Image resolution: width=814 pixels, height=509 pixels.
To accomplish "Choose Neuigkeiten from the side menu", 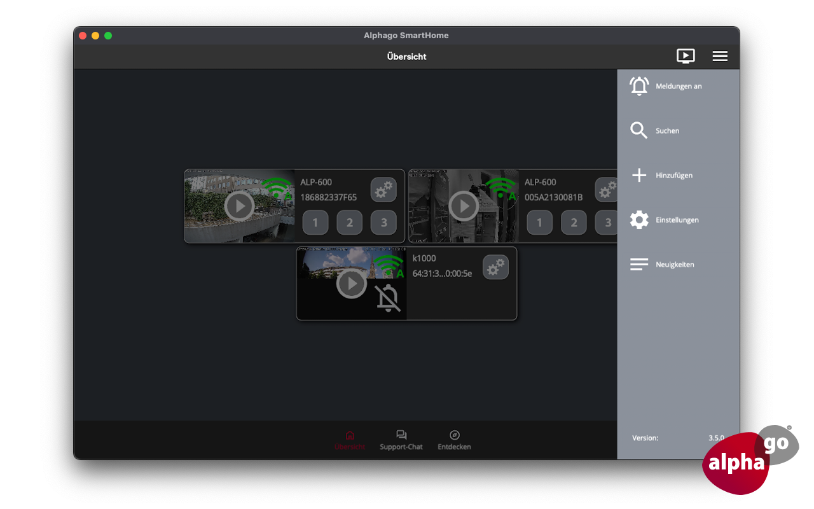I will 675,264.
